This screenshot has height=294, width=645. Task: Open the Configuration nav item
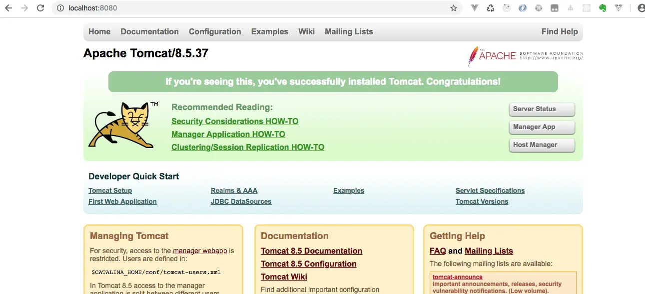pos(215,31)
